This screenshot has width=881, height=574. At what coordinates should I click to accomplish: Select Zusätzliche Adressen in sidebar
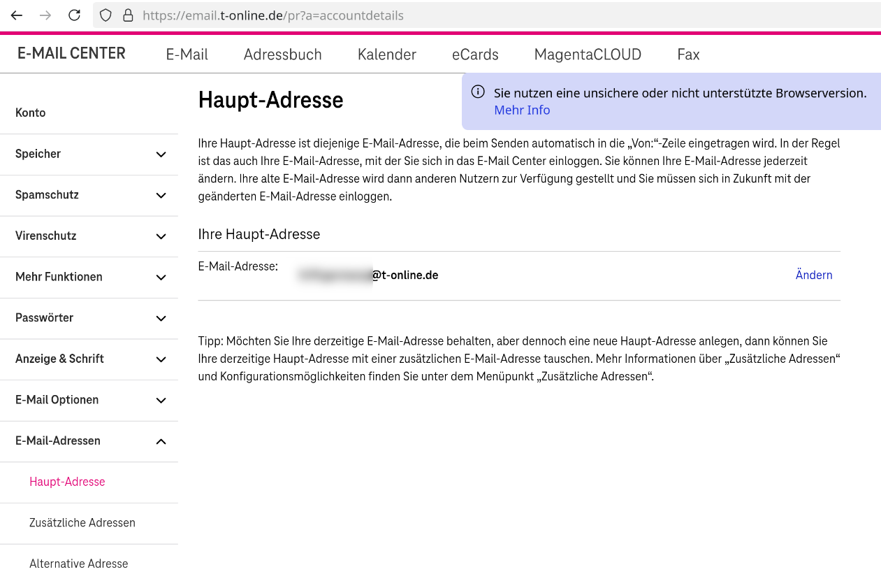pyautogui.click(x=82, y=523)
